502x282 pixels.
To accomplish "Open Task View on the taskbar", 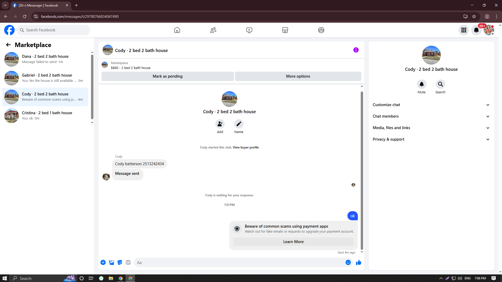I will (x=91, y=278).
